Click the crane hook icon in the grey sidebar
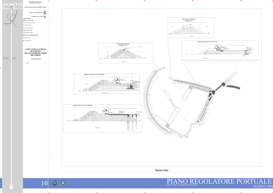Viewport: 273px width, 193px height. [11, 186]
